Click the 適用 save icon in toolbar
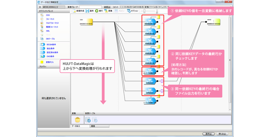270x137 pixels. (87, 11)
